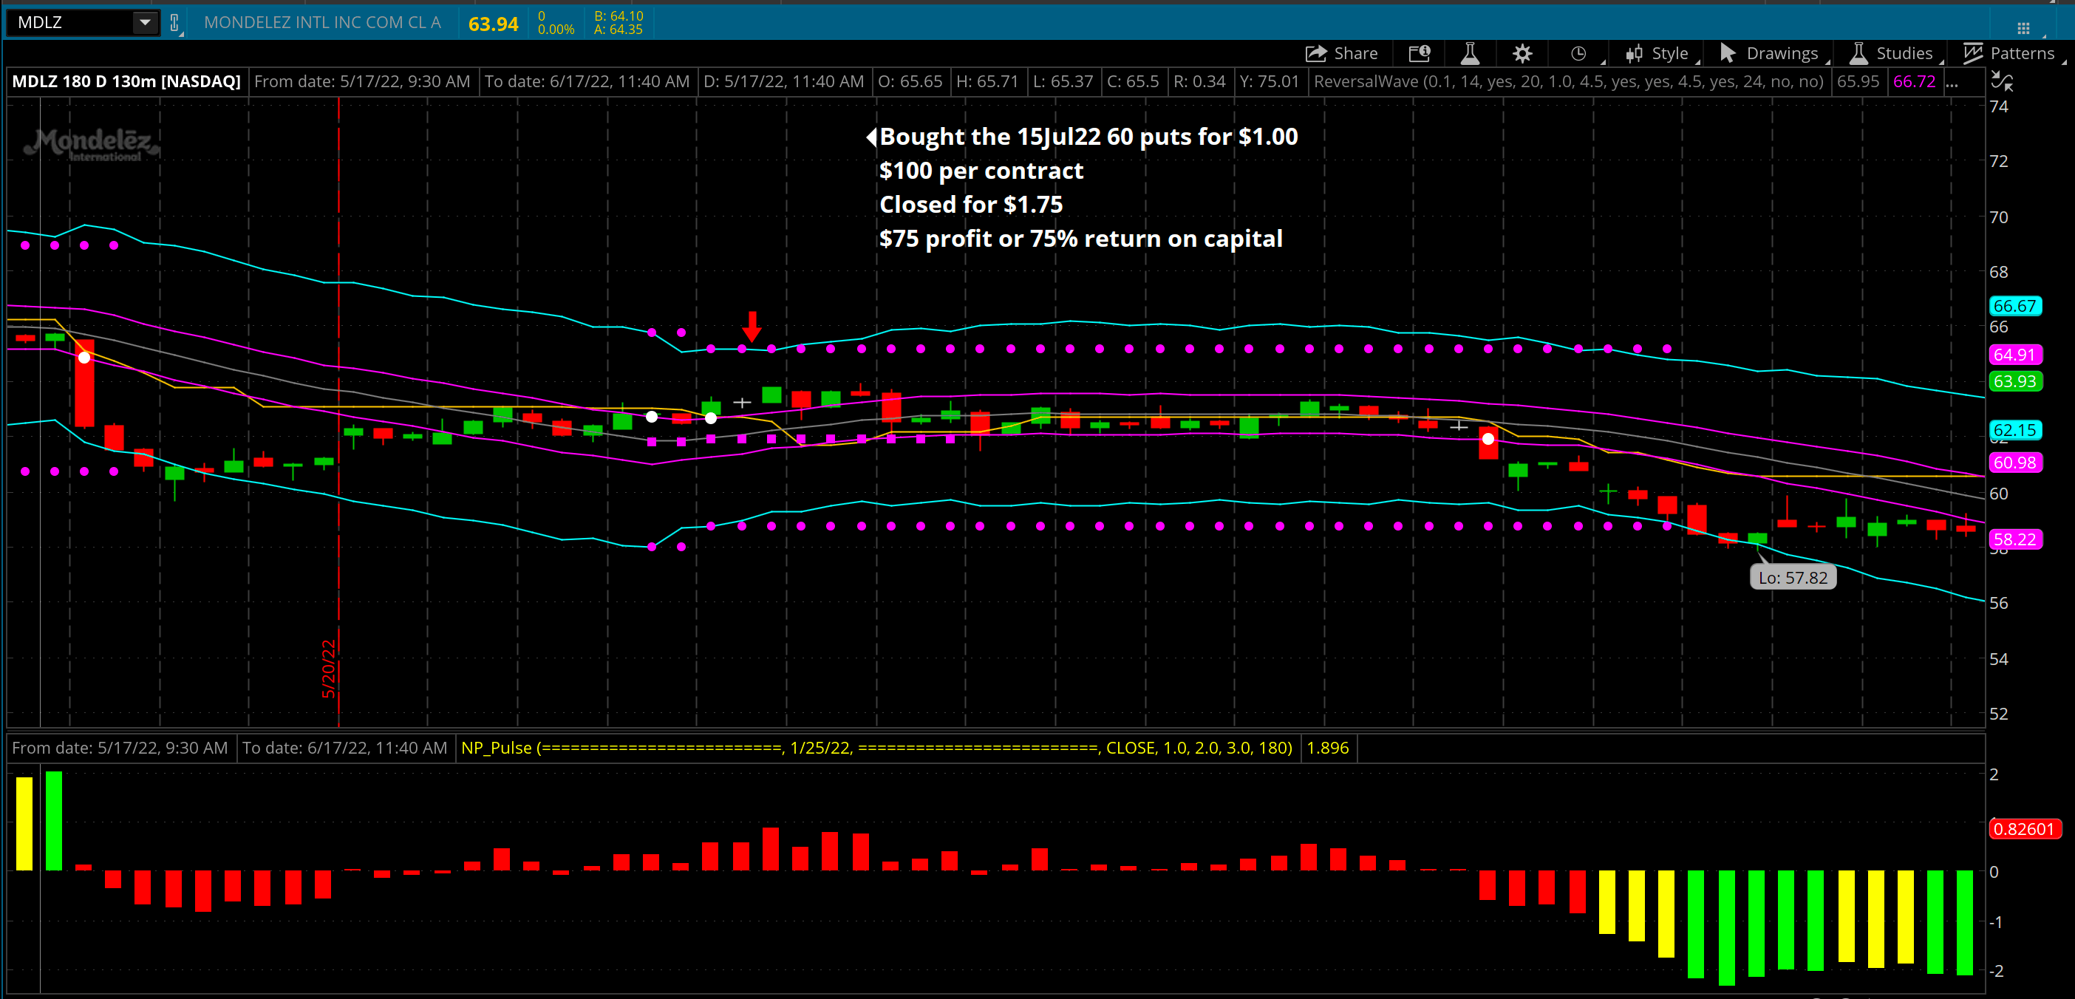2075x999 pixels.
Task: Click the 5/20/22 red vertical date marker
Action: (x=329, y=668)
